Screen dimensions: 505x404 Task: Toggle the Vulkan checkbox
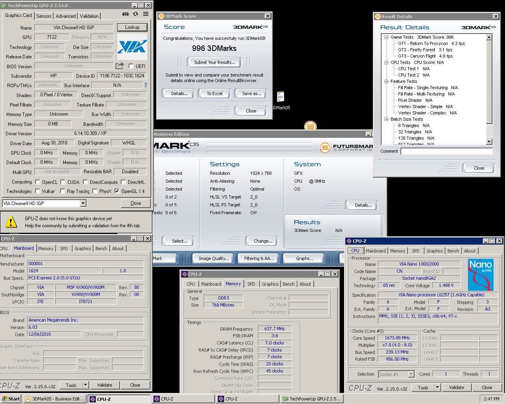(38, 191)
